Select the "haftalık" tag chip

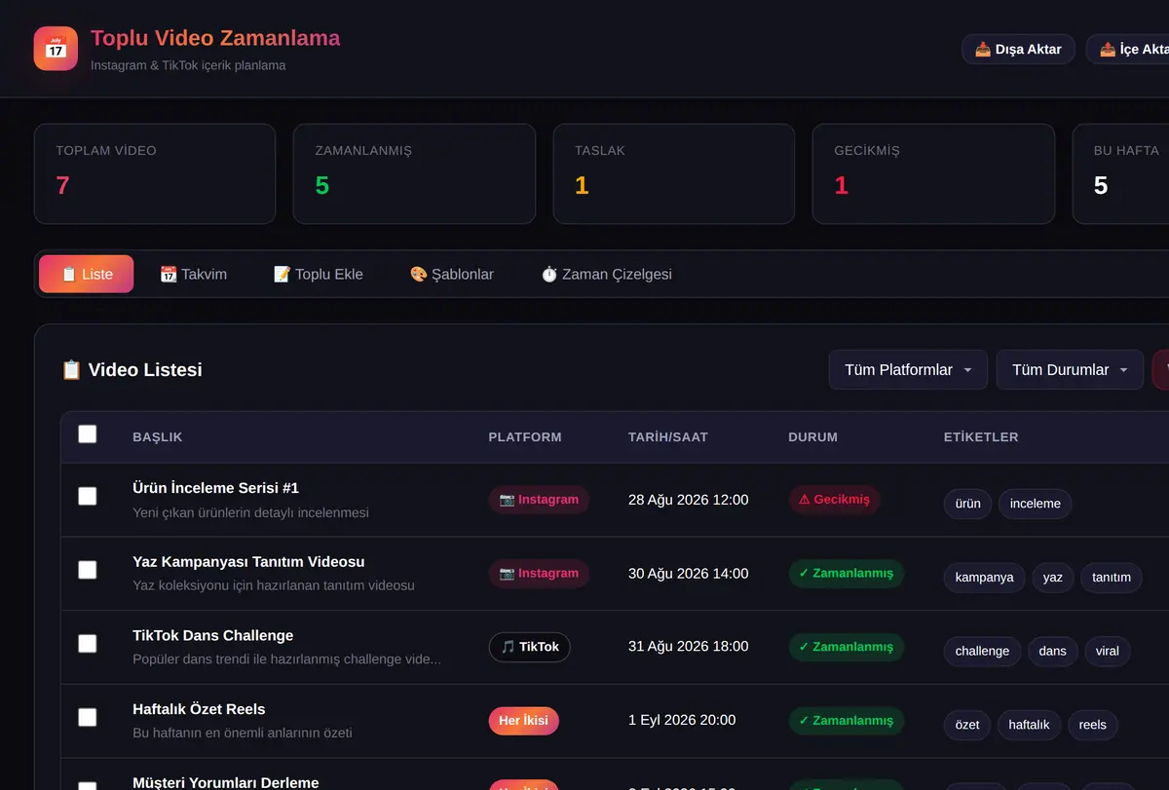click(1029, 725)
